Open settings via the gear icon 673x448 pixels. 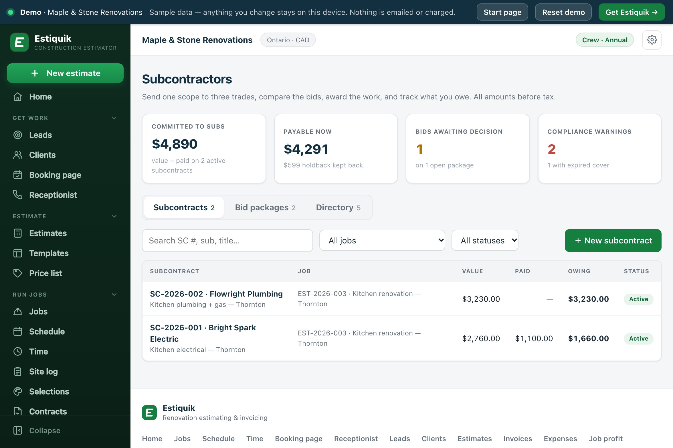point(652,40)
